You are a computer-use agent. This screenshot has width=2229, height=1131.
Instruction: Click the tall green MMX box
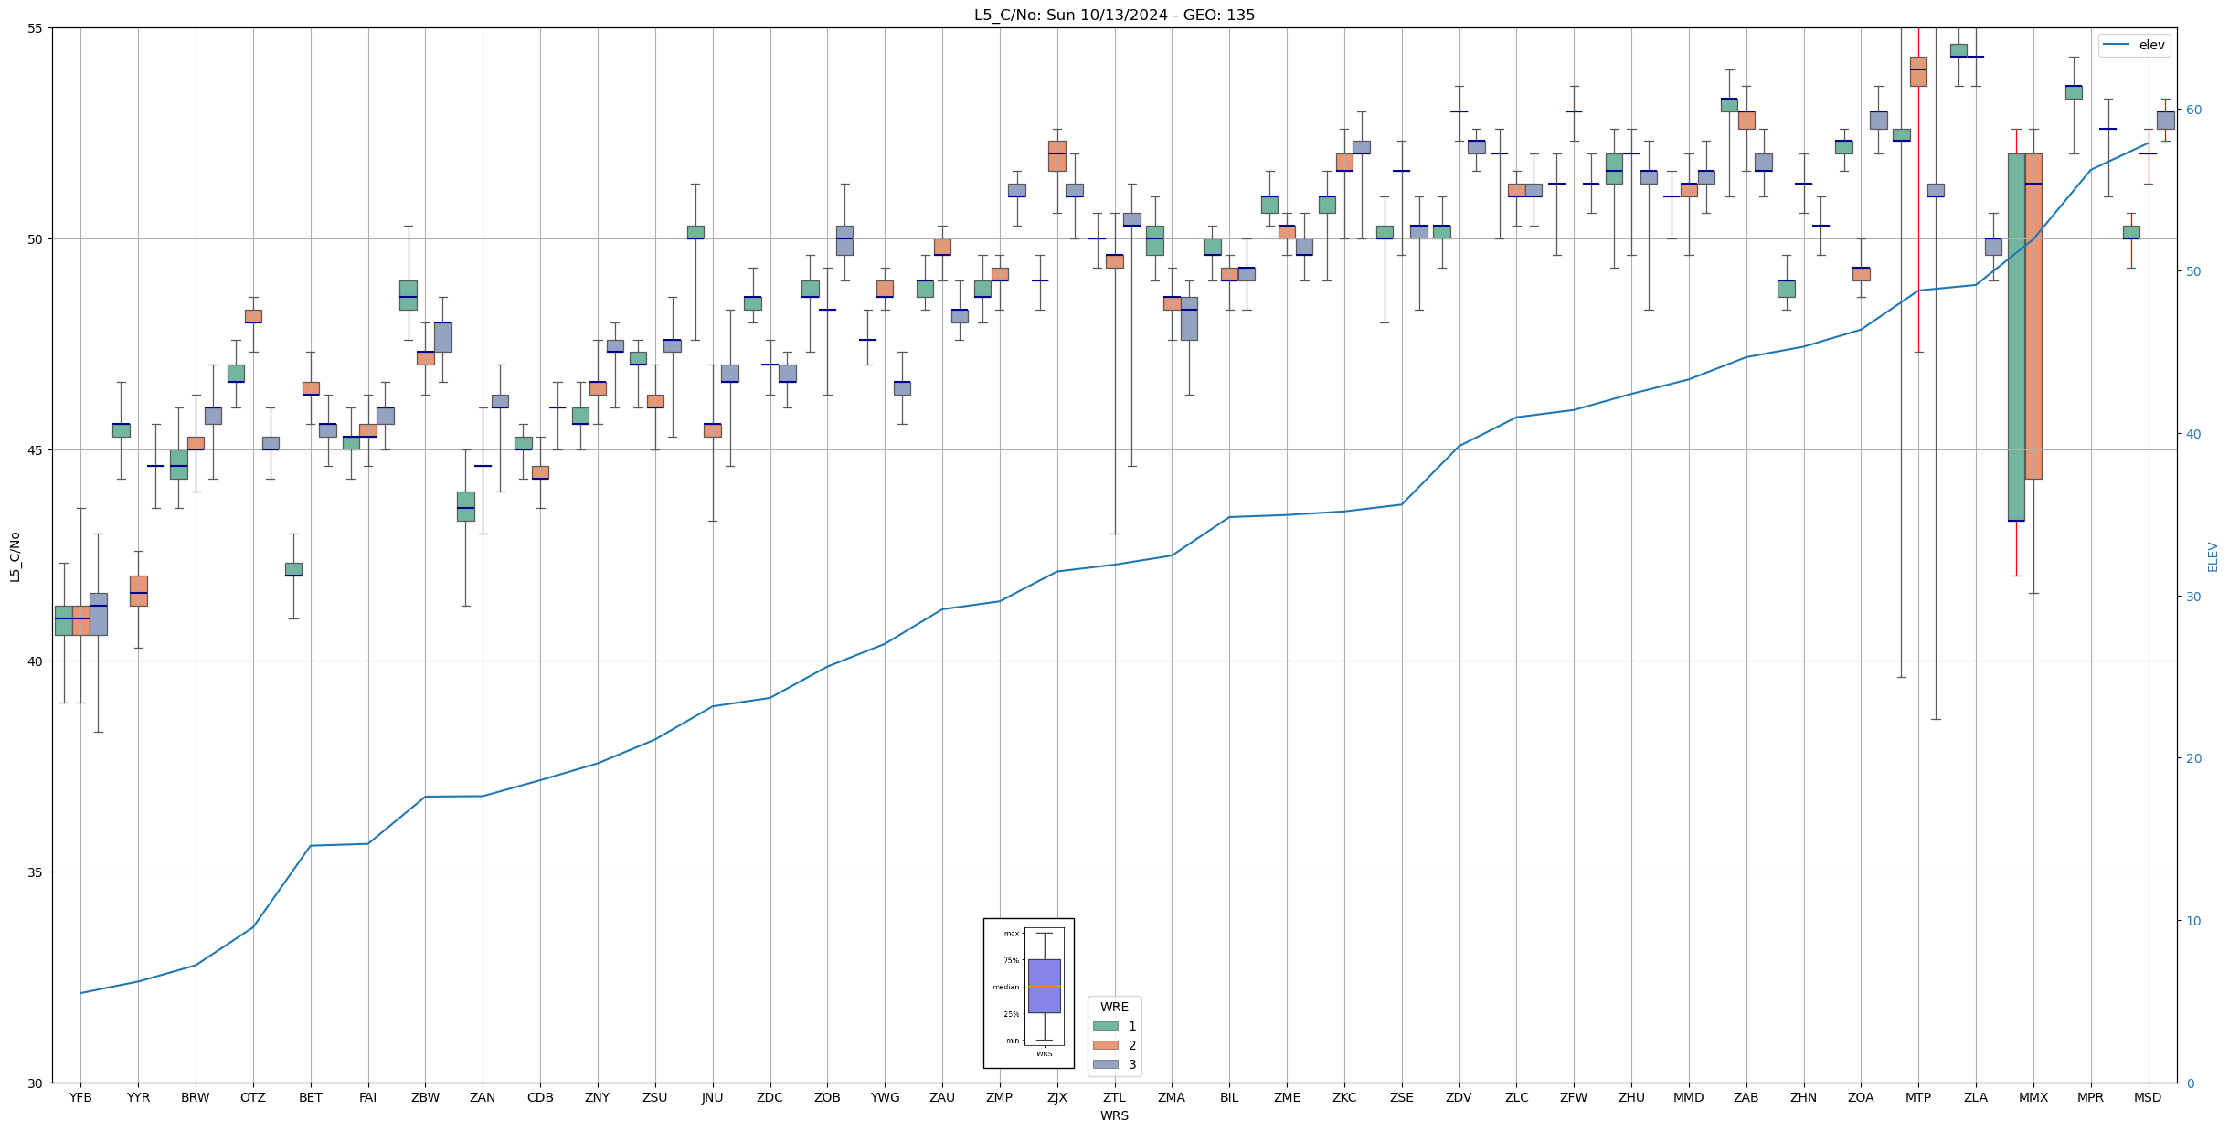coord(2016,337)
